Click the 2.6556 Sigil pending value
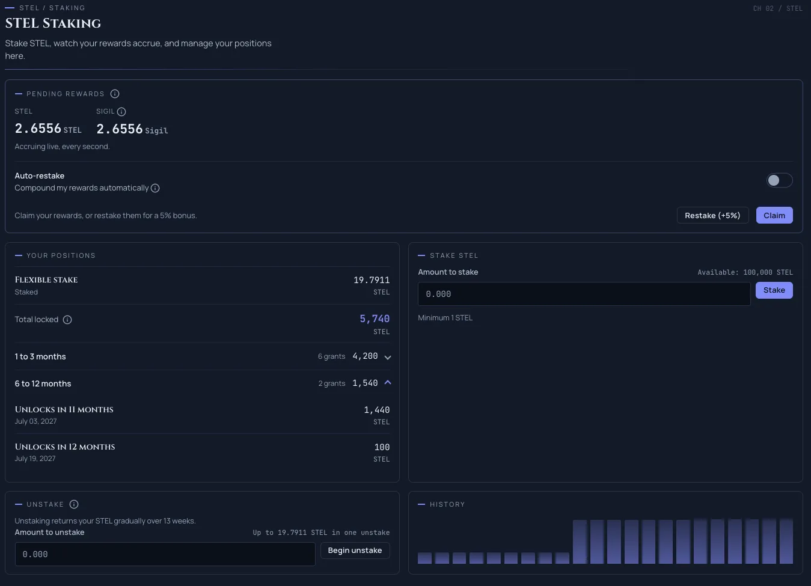Screen dimensions: 811x586 (132, 129)
